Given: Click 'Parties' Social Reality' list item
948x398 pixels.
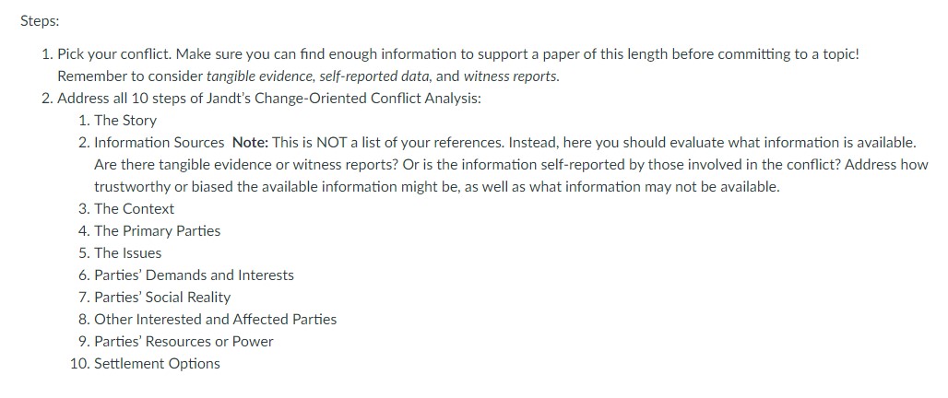Looking at the screenshot, I should point(162,298).
